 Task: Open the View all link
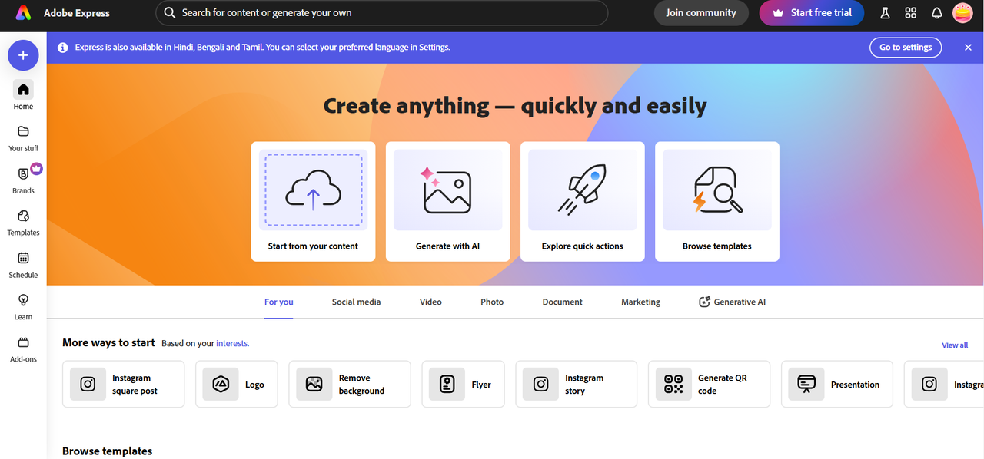click(955, 345)
